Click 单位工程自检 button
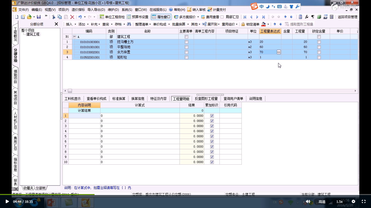Screen dimensions: 371x208 112,17
